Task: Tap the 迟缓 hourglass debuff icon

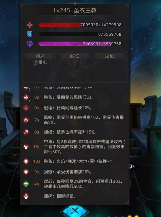Action: coord(26,108)
